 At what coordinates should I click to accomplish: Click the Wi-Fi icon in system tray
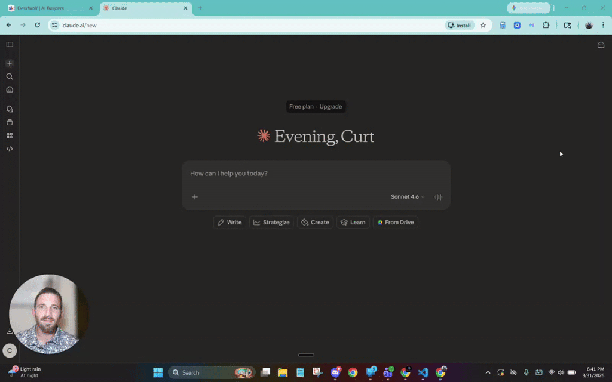click(x=552, y=372)
